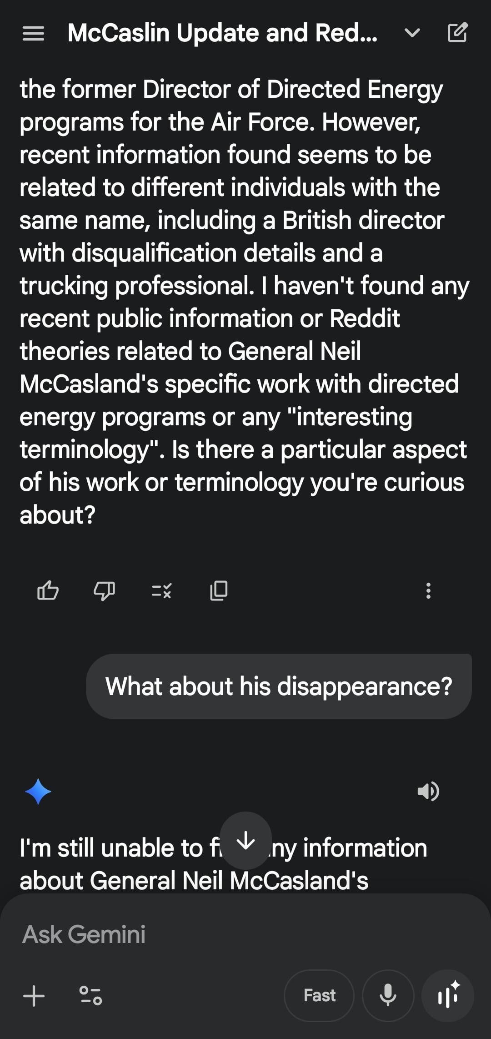Add attachment using the plus icon
The height and width of the screenshot is (1039, 491).
click(x=34, y=995)
